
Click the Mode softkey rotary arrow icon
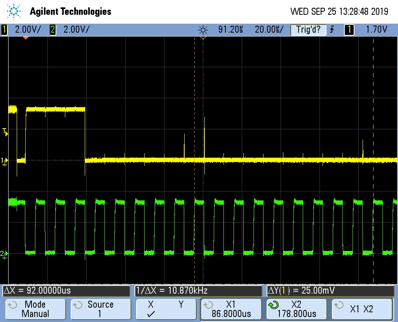tap(12, 305)
